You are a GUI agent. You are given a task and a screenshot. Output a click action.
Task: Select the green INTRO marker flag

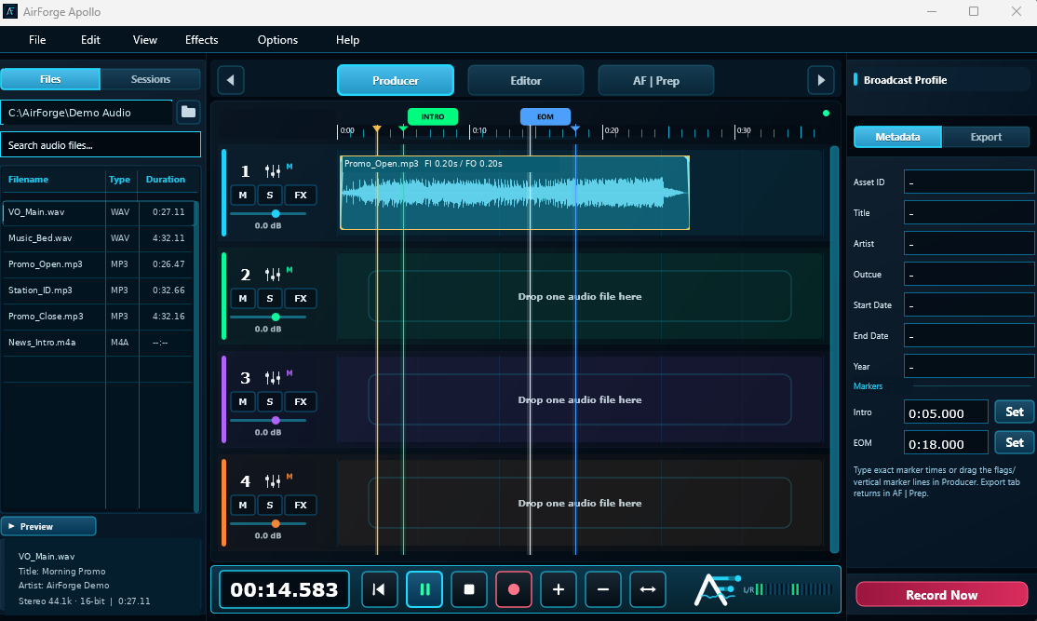point(433,116)
